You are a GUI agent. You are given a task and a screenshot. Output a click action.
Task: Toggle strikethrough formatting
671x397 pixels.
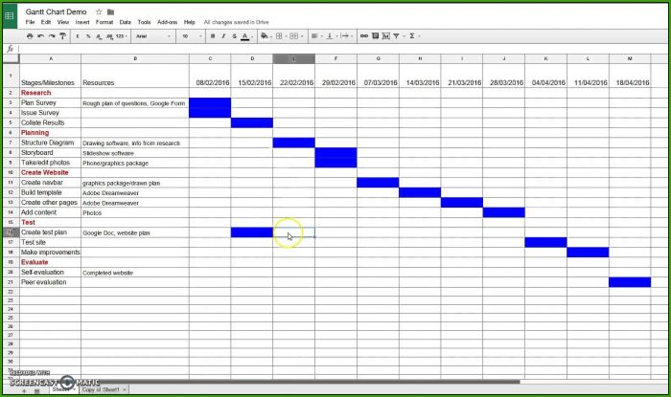234,36
